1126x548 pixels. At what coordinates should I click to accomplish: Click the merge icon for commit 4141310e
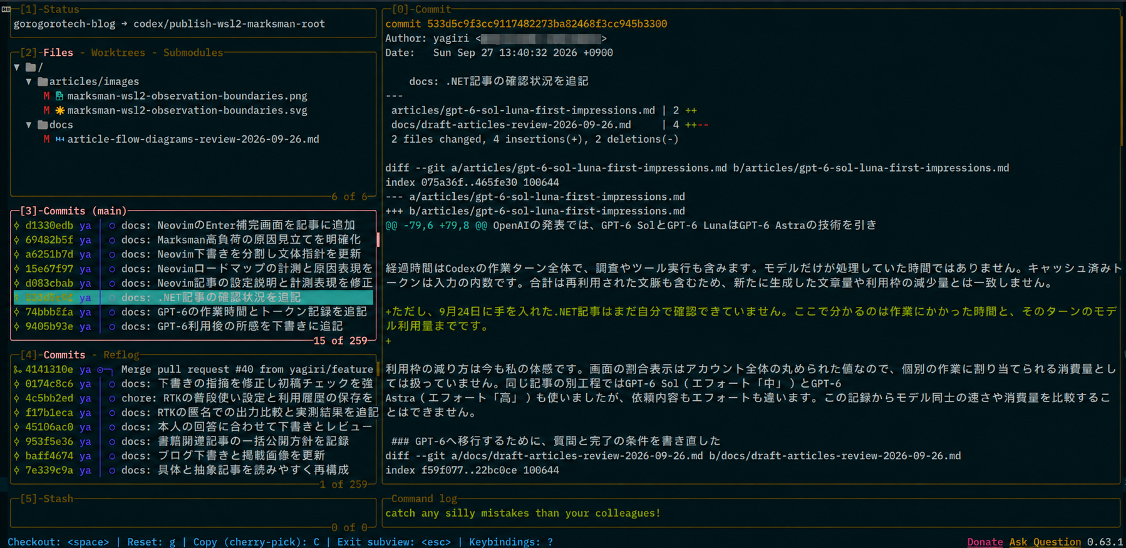(x=17, y=370)
